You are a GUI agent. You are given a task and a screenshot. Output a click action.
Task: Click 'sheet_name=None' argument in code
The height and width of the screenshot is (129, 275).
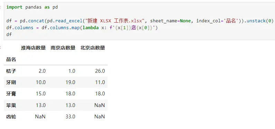170,21
